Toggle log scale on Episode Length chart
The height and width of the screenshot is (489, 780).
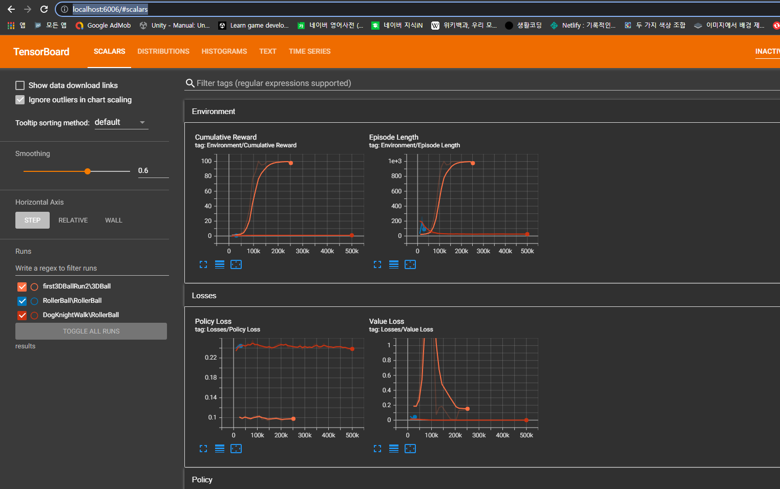pyautogui.click(x=394, y=264)
